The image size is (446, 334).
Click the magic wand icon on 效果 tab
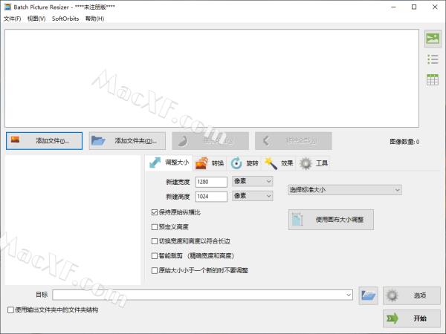[x=271, y=163]
